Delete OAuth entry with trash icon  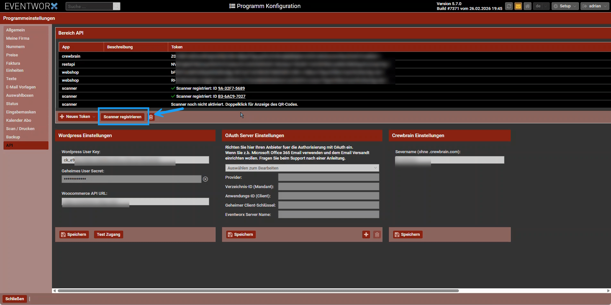tap(377, 235)
